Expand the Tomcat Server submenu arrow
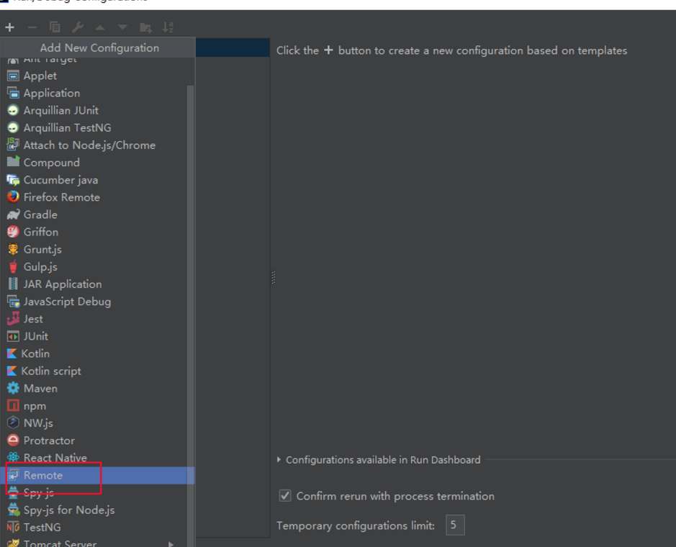Viewport: 676px width, 547px height. [x=171, y=544]
